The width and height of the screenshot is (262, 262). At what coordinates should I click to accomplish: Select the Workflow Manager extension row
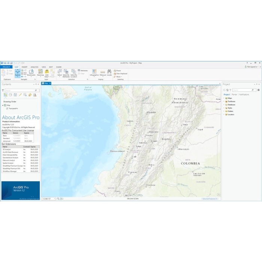tap(21, 171)
